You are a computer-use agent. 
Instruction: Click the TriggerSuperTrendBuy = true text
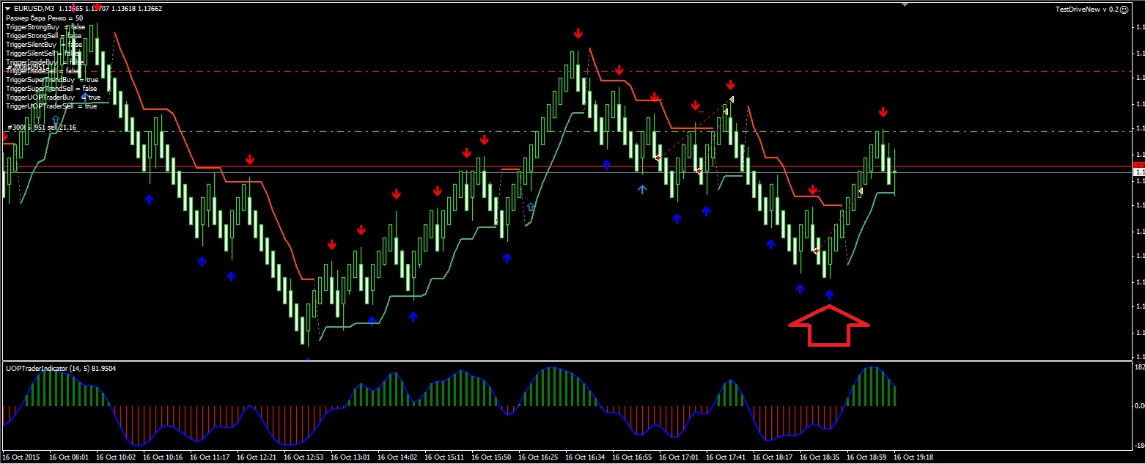(51, 79)
